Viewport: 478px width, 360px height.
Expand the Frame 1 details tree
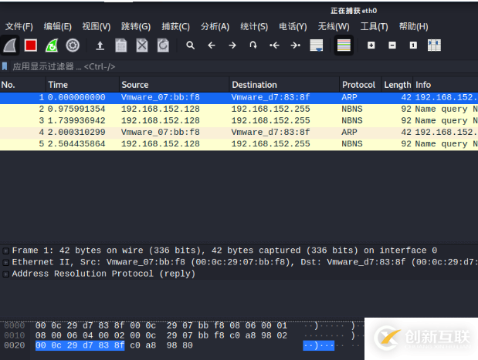tap(6, 251)
